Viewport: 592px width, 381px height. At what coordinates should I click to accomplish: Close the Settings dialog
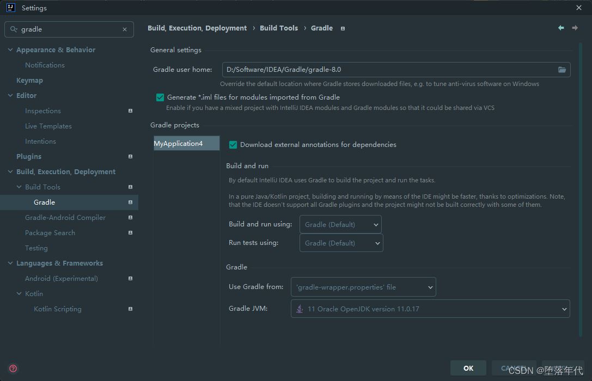(579, 8)
